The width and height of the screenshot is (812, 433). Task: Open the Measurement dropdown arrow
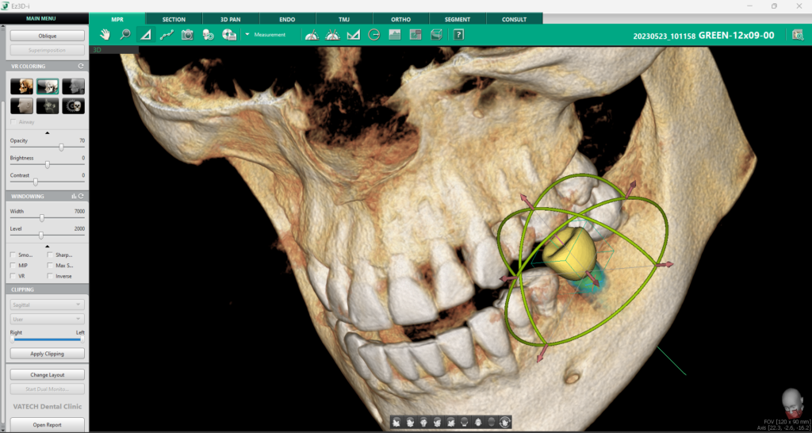247,35
